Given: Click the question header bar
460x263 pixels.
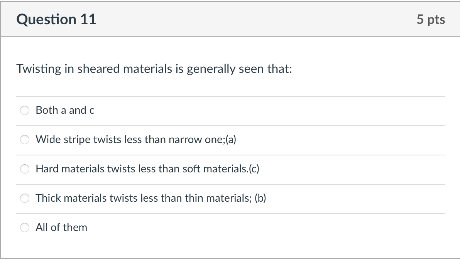Looking at the screenshot, I should coord(230,19).
